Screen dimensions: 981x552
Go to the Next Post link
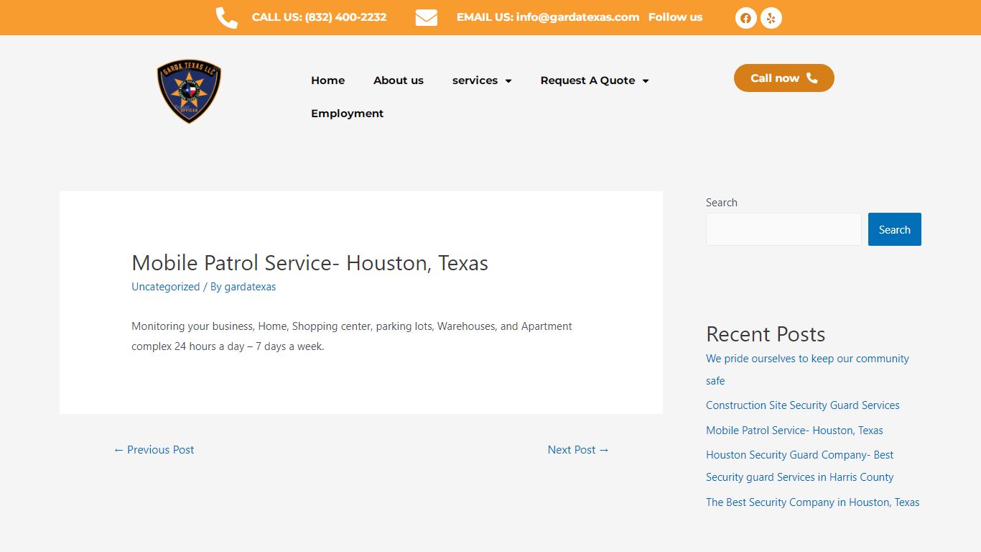tap(578, 450)
